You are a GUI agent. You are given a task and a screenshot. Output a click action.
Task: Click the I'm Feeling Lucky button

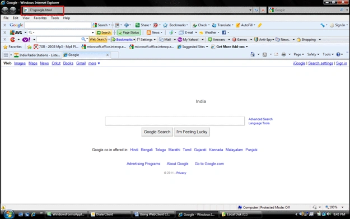[x=192, y=132]
